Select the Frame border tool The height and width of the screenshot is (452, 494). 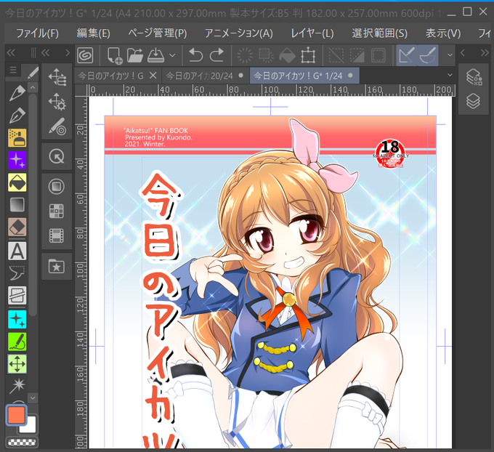coord(17,295)
